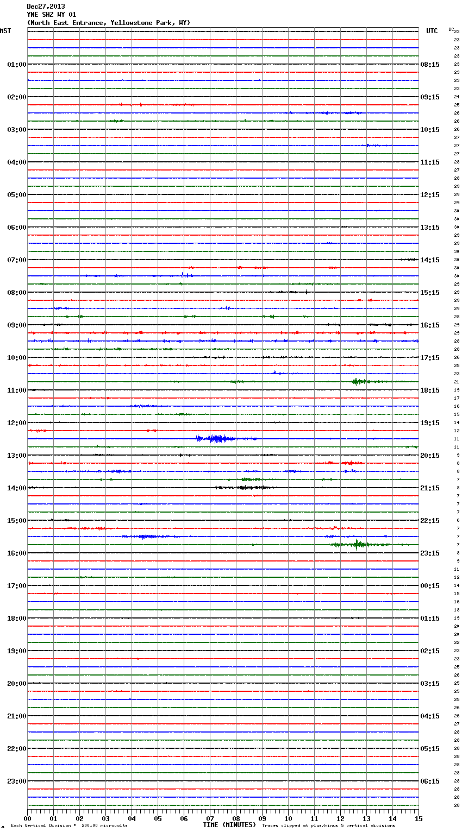The height and width of the screenshot is (833, 462).
Task: Click the 21:00 MST hour label
Action: (17, 716)
